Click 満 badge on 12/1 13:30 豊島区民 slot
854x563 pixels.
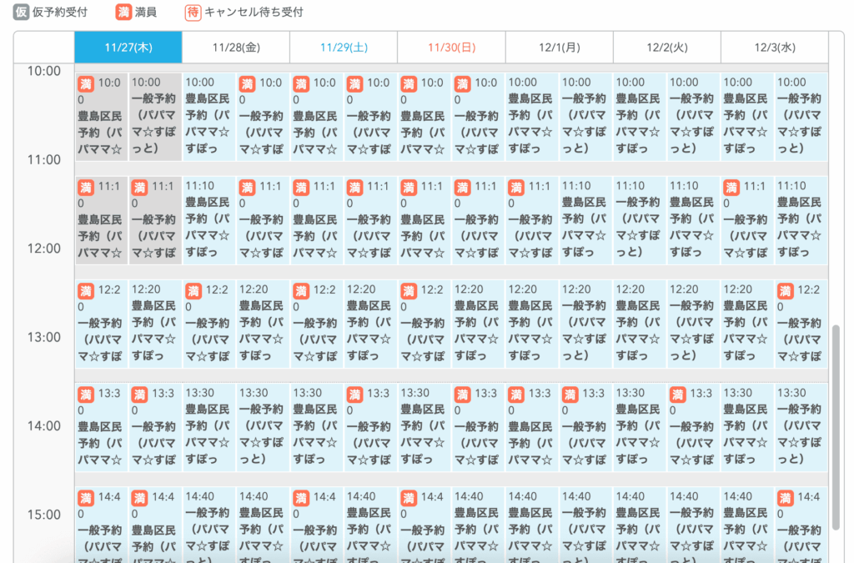coord(516,394)
